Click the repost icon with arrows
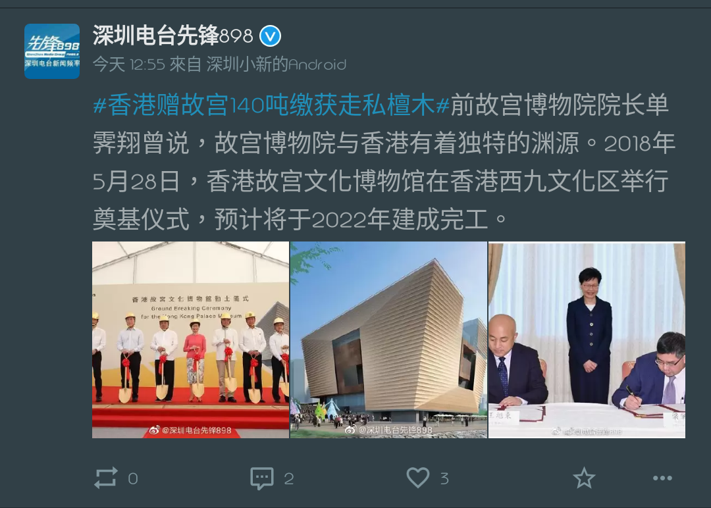 [x=105, y=478]
